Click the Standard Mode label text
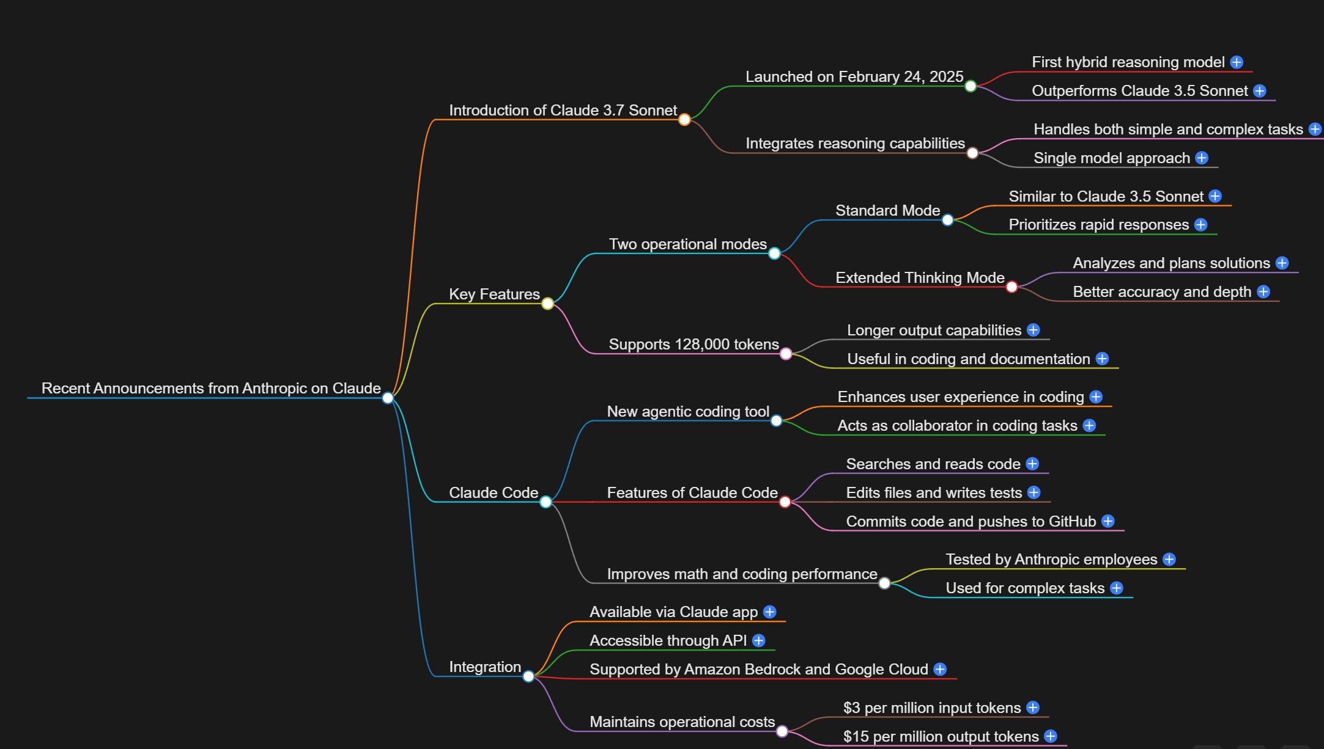The image size is (1324, 749). (887, 211)
